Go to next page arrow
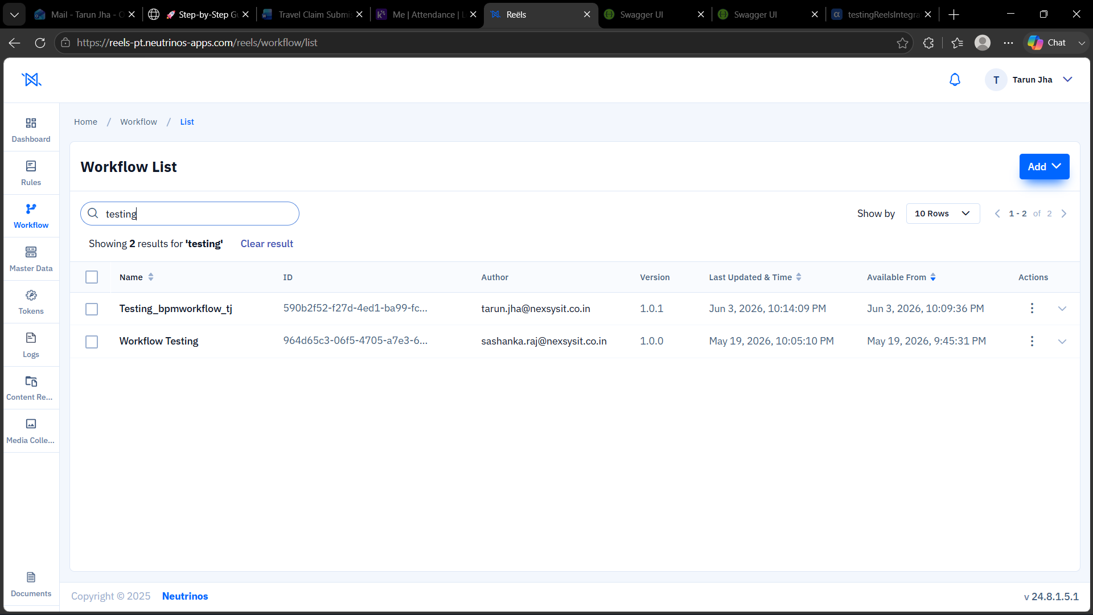The width and height of the screenshot is (1093, 615). click(1063, 214)
